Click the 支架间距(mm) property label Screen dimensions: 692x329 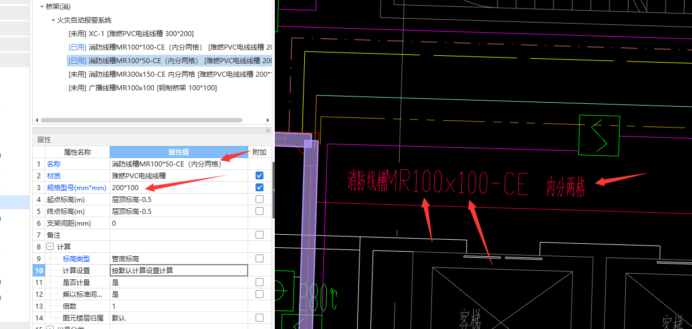click(x=68, y=223)
